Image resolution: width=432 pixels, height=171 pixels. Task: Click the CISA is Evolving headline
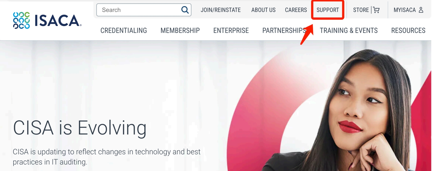tap(80, 128)
